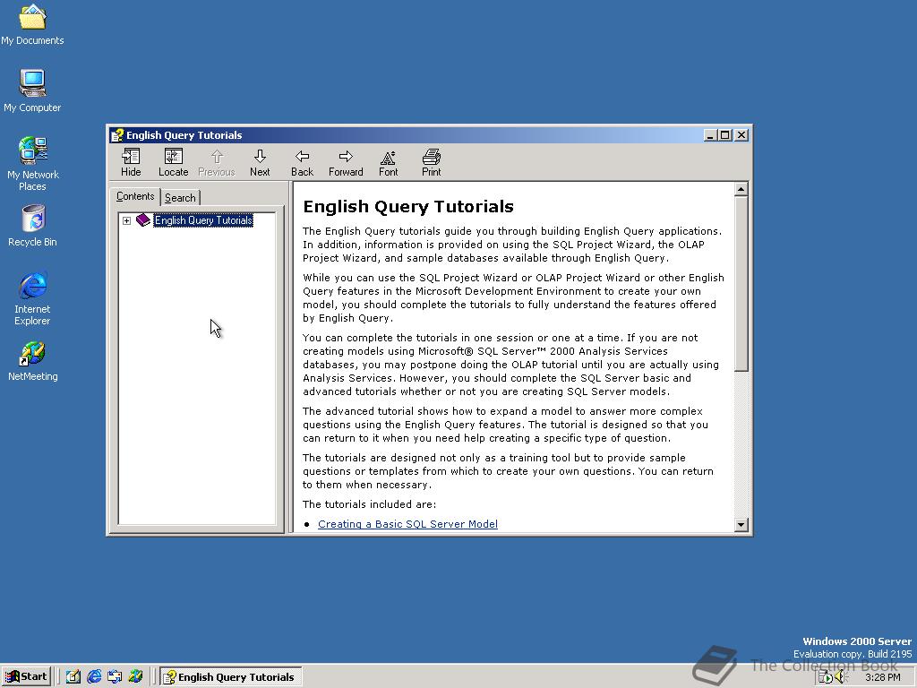
Task: Select the My Network Places desktop icon
Action: pyautogui.click(x=32, y=164)
